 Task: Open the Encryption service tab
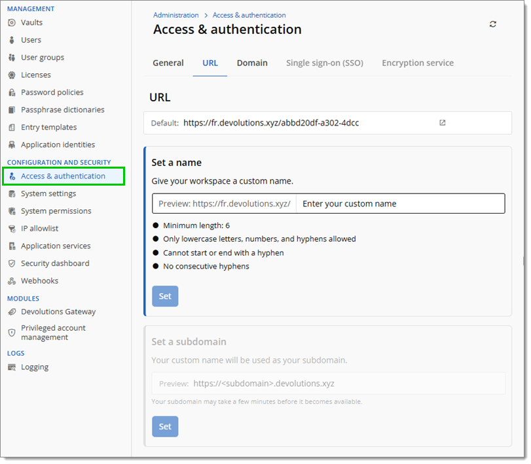[418, 63]
